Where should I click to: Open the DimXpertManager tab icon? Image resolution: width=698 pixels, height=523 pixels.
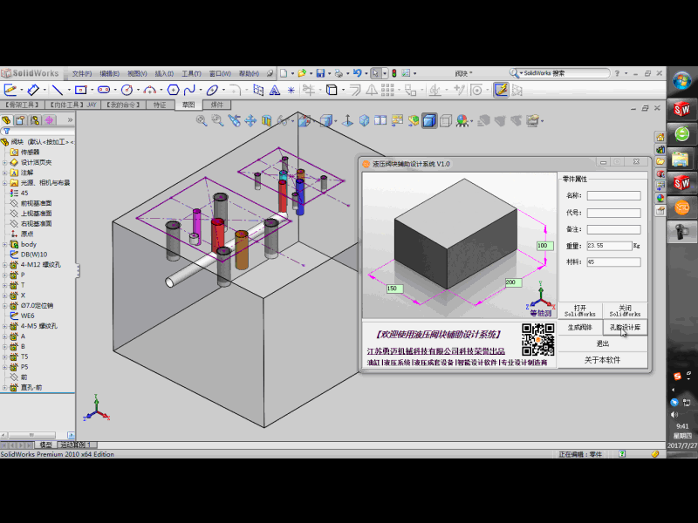[49, 120]
